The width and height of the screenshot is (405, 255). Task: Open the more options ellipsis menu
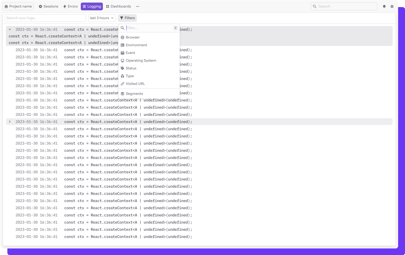pyautogui.click(x=138, y=6)
